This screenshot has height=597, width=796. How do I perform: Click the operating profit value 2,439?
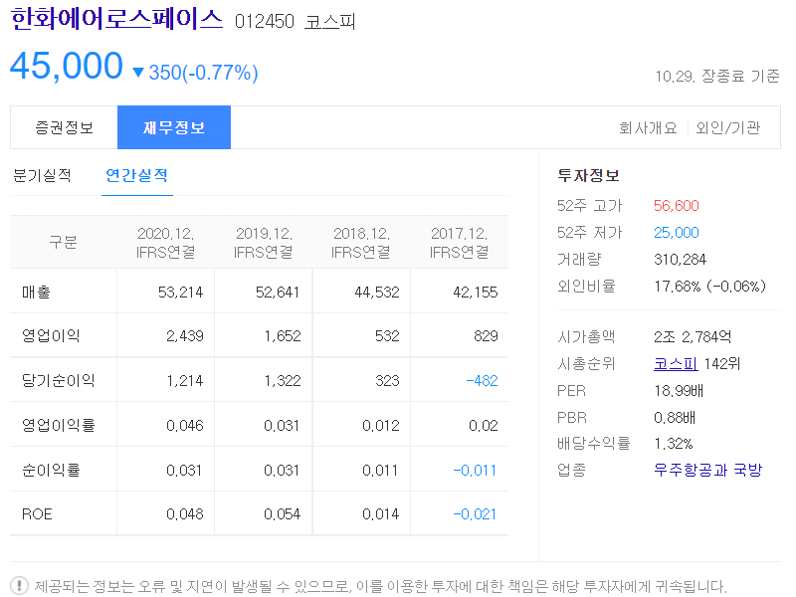click(x=185, y=336)
